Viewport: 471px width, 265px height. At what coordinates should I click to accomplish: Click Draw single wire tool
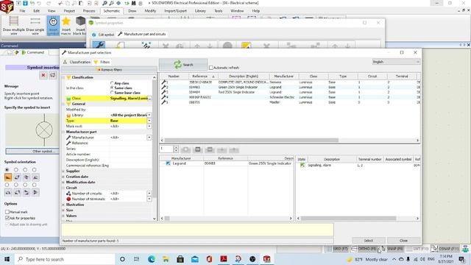pos(35,26)
